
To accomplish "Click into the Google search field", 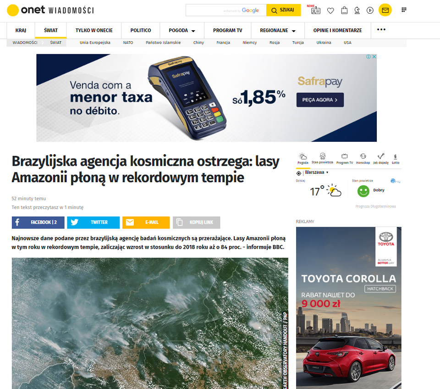I will [226, 10].
